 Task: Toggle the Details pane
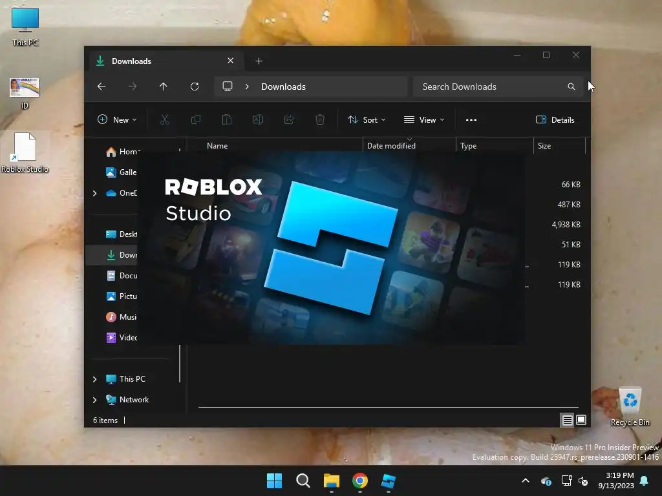point(555,119)
